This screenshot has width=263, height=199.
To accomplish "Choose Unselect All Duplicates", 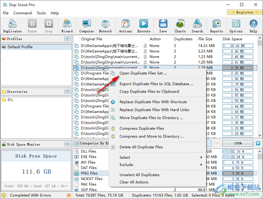I will point(157,175).
